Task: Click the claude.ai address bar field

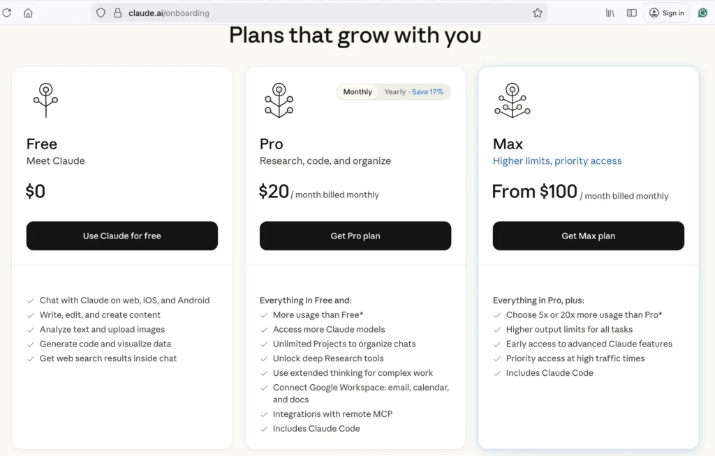Action: 314,13
